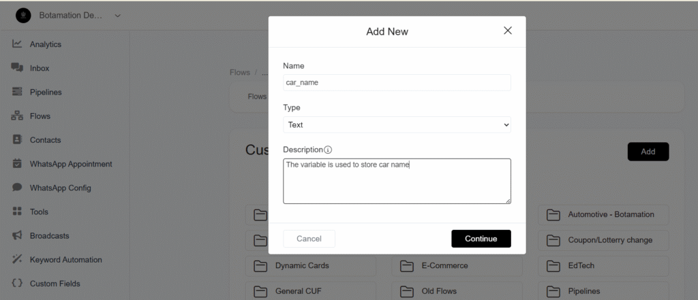Open WhatsApp Appointment calendar icon

coord(17,163)
